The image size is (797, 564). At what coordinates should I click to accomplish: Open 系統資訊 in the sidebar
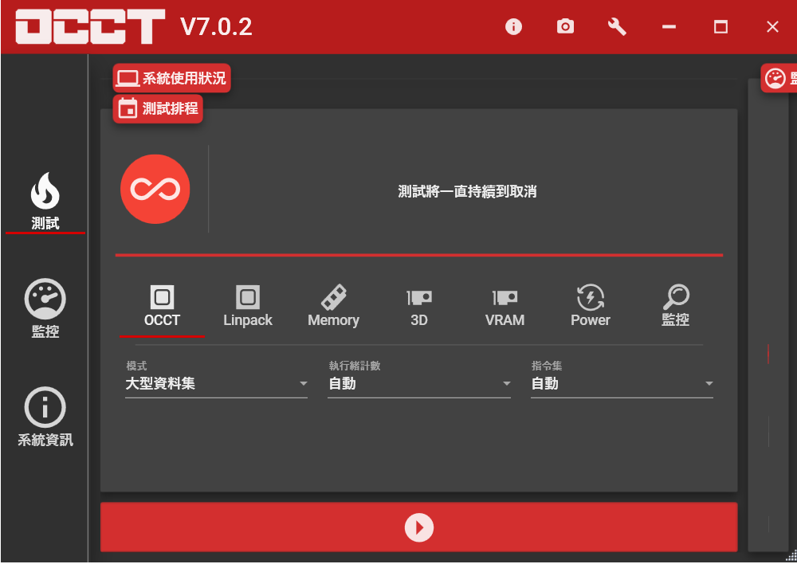click(45, 417)
